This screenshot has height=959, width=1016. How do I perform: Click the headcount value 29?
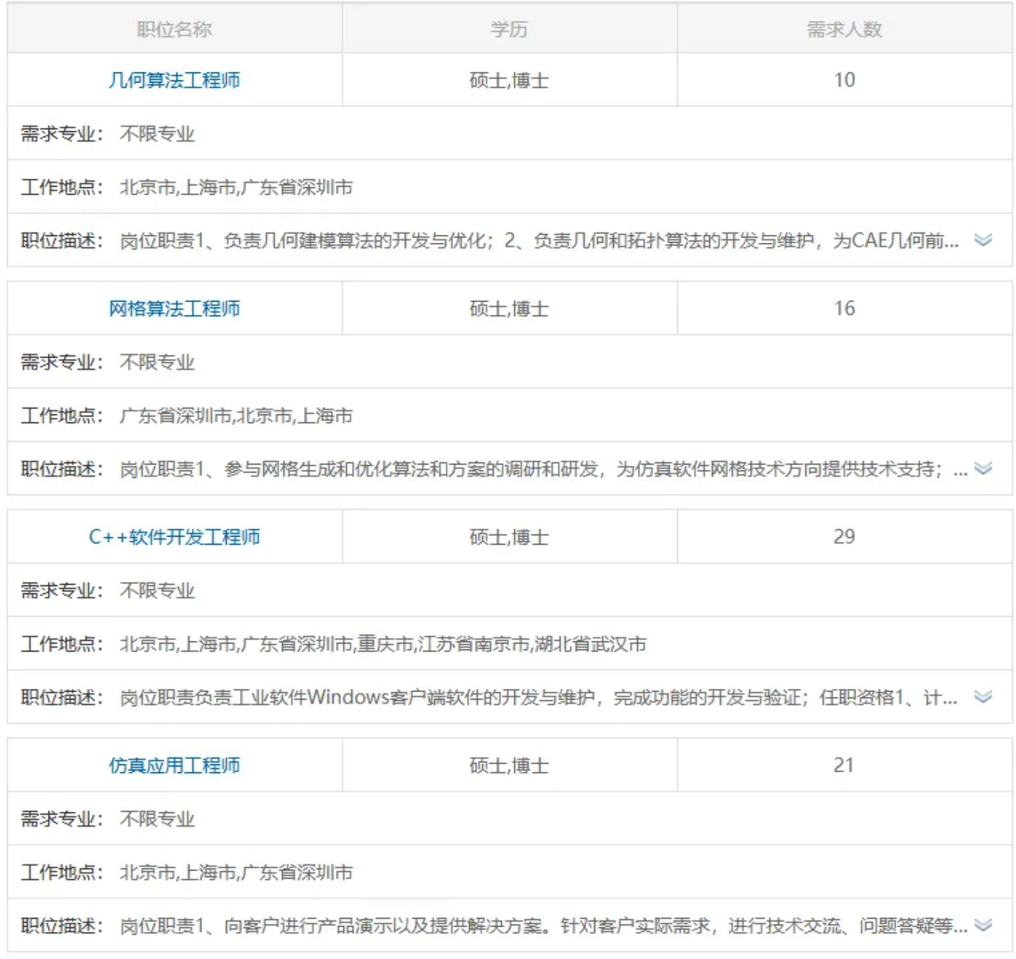pos(843,537)
